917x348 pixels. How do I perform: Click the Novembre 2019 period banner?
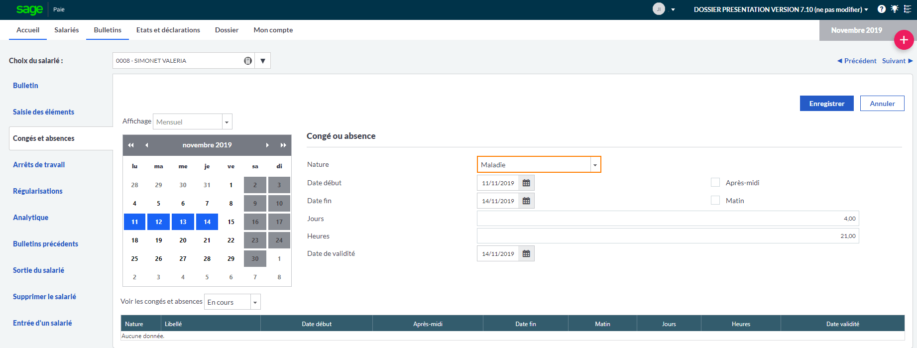coord(856,30)
